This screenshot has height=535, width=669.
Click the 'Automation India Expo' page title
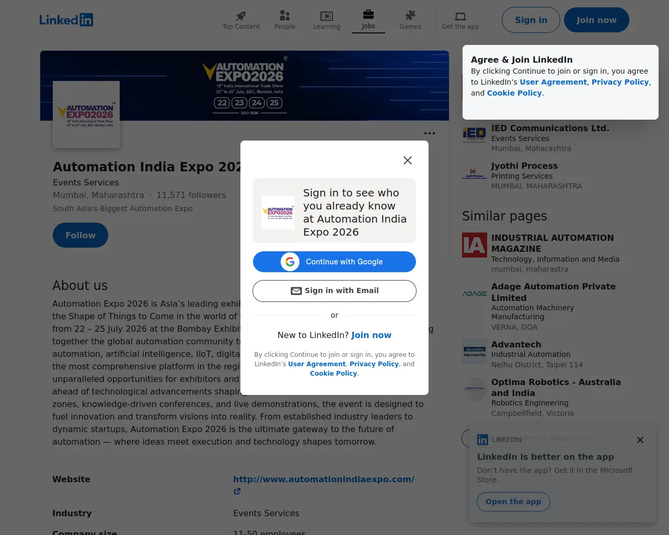coord(146,167)
